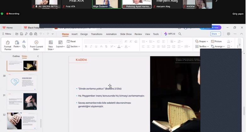Toggle text shadow formatting
247x132 pixels.
106,47
